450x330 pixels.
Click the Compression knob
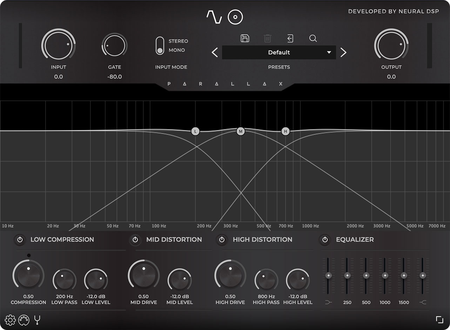tap(28, 275)
